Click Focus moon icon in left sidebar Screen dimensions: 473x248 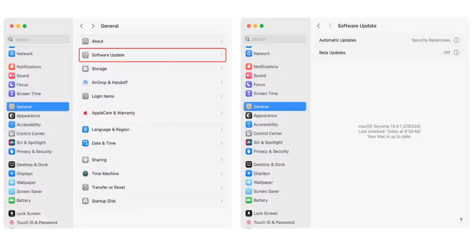point(12,85)
